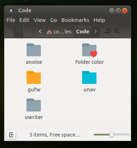The width and height of the screenshot is (137, 148).
Task: Open the Help menu
Action: pyautogui.click(x=99, y=20)
